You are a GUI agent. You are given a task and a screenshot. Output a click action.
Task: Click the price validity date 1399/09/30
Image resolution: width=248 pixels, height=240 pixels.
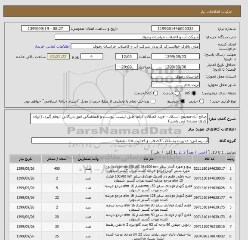(x=175, y=67)
